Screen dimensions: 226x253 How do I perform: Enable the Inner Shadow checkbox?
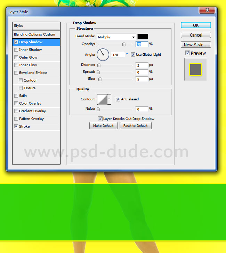[16, 50]
